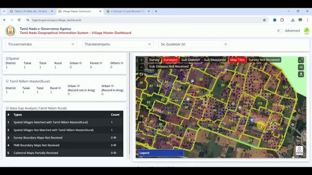Viewport: 312px width, 175px height.
Task: Click the Spatial section header icon
Action: tap(7, 58)
